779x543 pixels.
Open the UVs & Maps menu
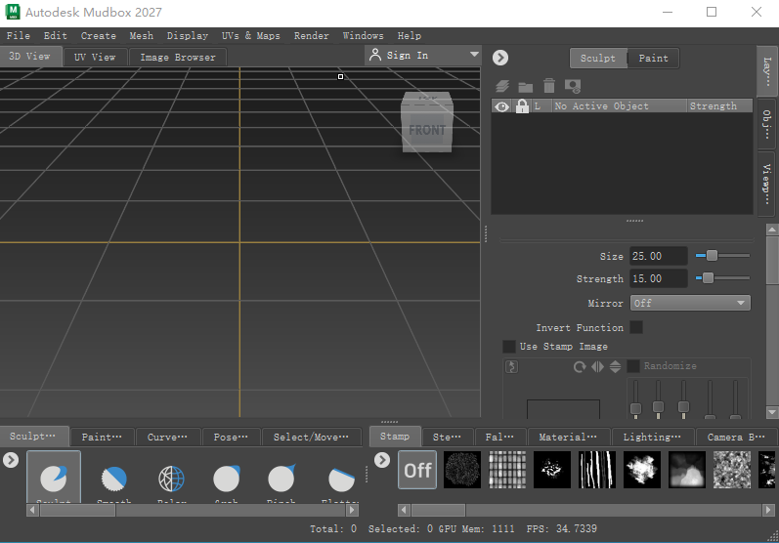click(x=251, y=36)
